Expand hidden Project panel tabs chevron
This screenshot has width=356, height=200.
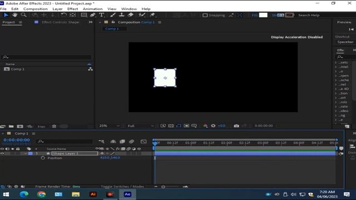91,22
